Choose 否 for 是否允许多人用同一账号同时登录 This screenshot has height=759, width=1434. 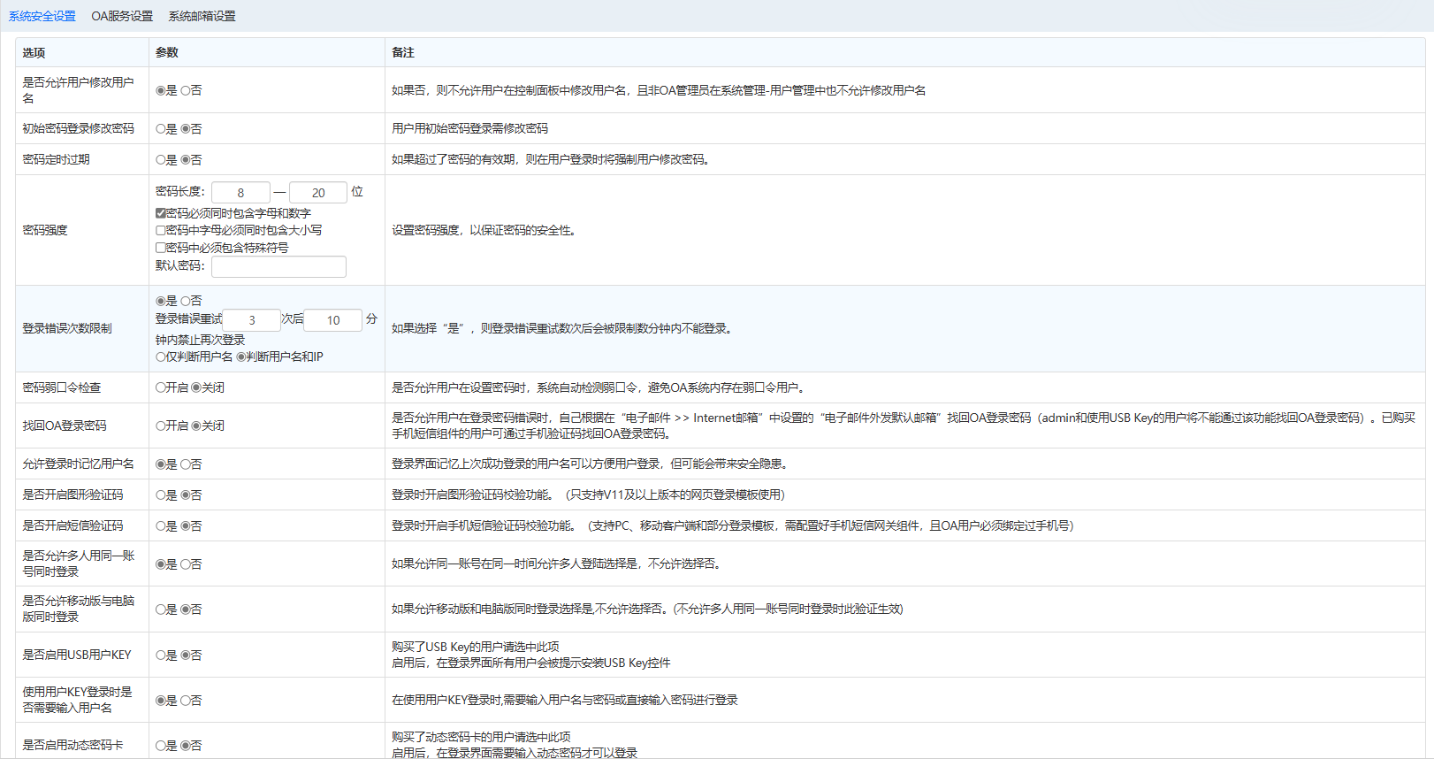click(x=186, y=564)
